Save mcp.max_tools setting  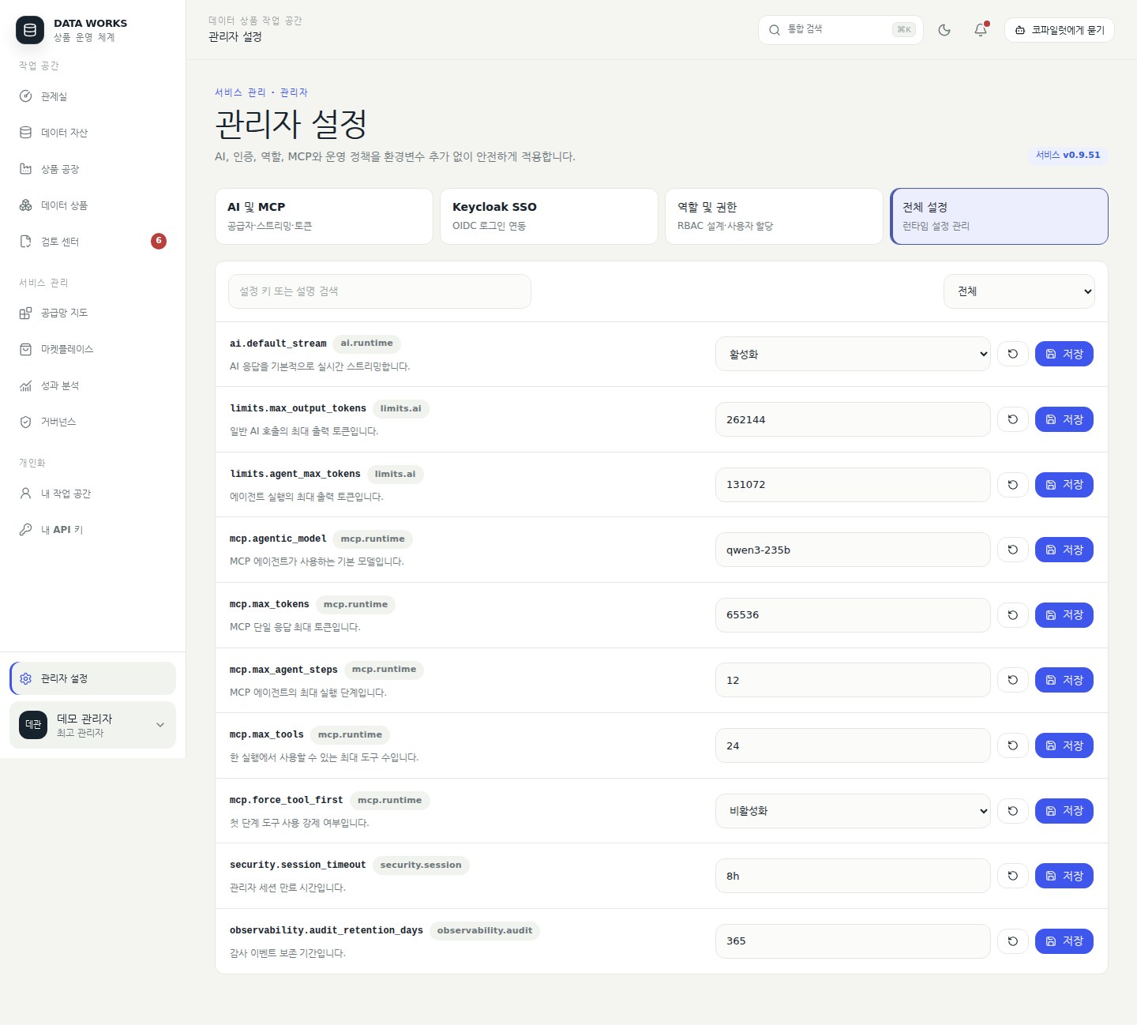point(1064,745)
